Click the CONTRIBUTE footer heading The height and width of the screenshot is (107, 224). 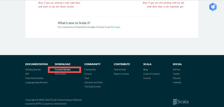coord(122,64)
